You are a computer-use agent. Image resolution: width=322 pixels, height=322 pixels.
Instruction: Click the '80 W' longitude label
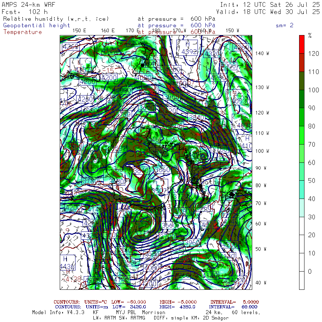[x=261, y=185]
